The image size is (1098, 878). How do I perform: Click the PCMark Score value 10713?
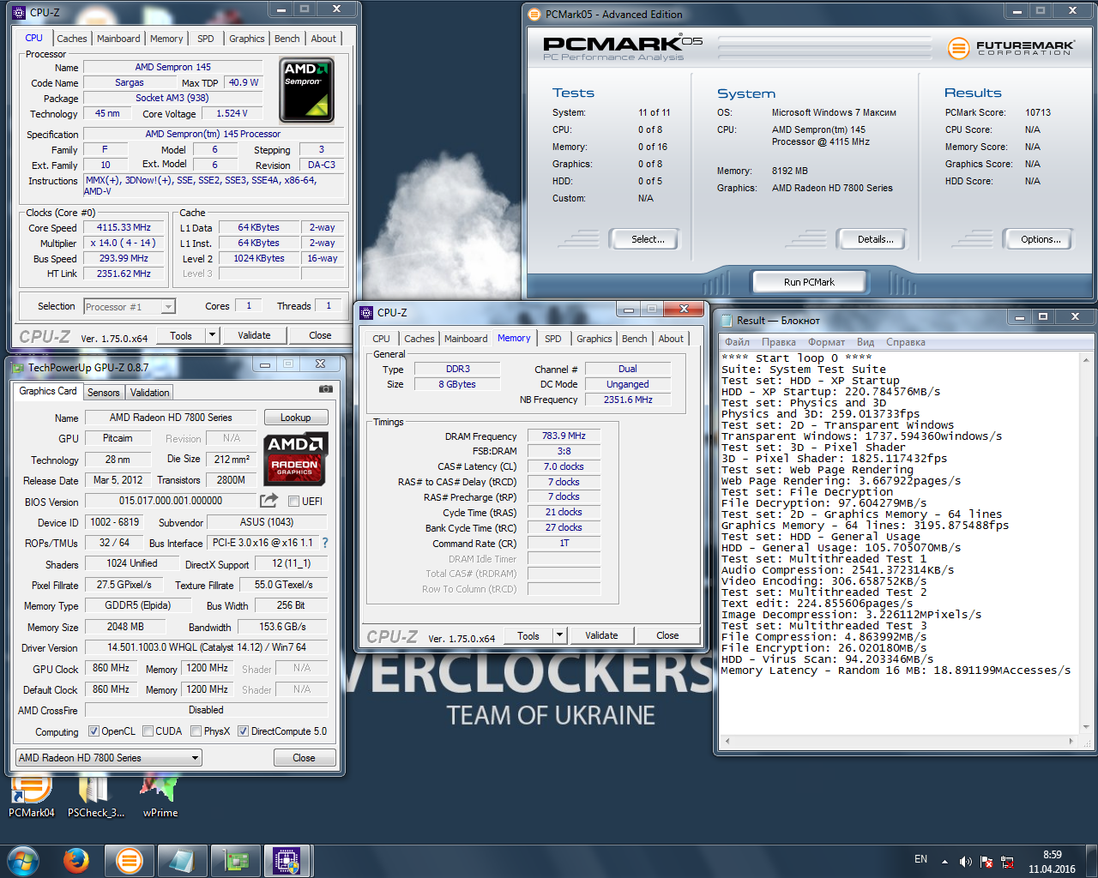click(x=1038, y=112)
